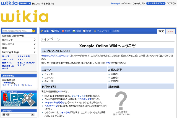Open マイ・トーク in the Community box
Viewport: 177px width, 118px height.
point(18,85)
